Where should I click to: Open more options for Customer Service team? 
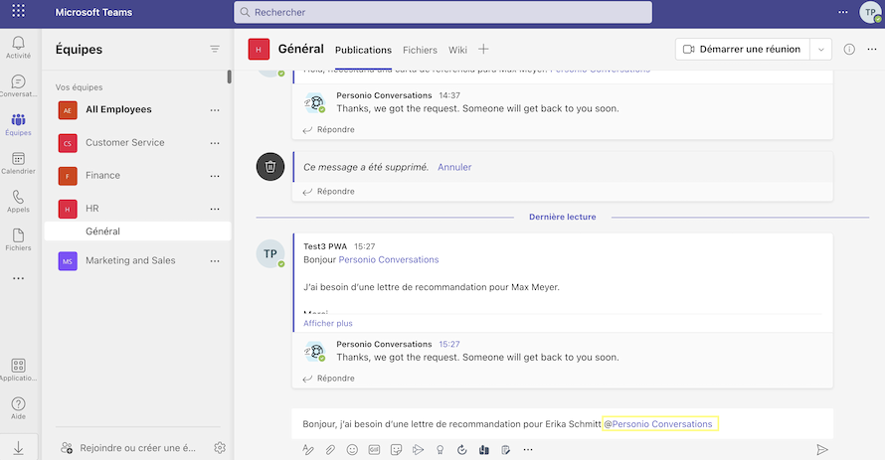tap(215, 143)
